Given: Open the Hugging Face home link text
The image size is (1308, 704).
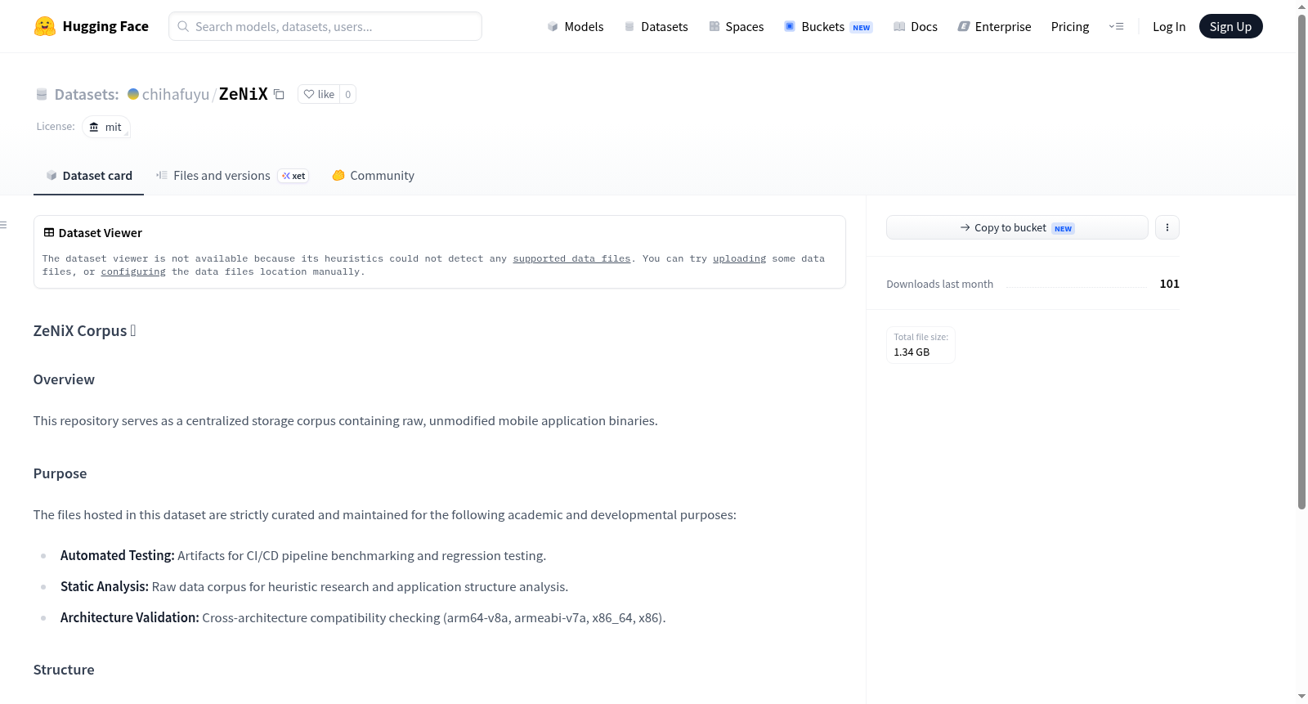Looking at the screenshot, I should tap(105, 26).
